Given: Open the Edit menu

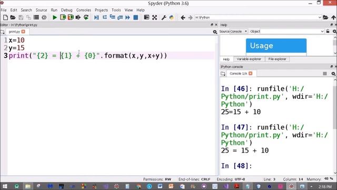Looking at the screenshot, I should click(x=14, y=10).
